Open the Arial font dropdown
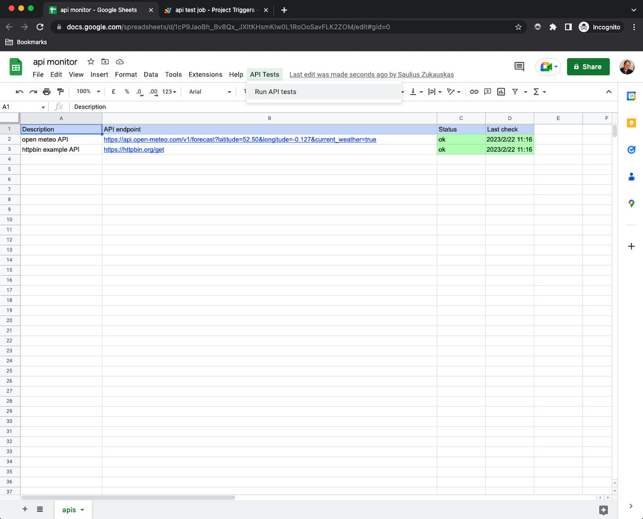Image resolution: width=643 pixels, height=519 pixels. [210, 92]
